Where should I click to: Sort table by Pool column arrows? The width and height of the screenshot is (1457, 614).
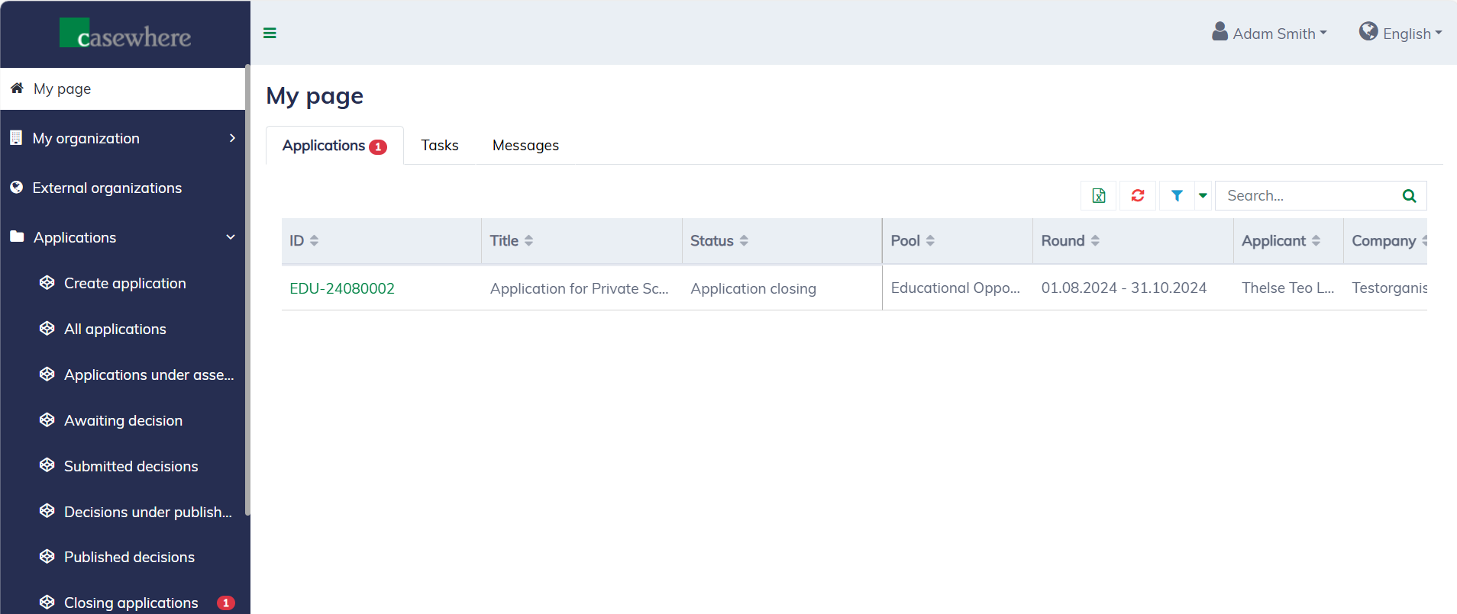[930, 241]
